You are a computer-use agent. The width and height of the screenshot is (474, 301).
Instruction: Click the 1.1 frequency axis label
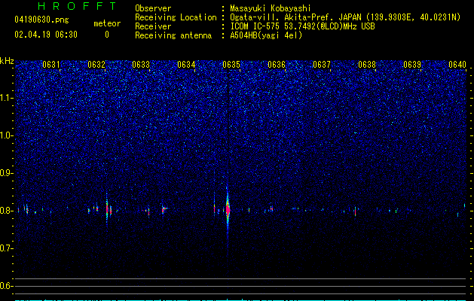tap(7, 98)
